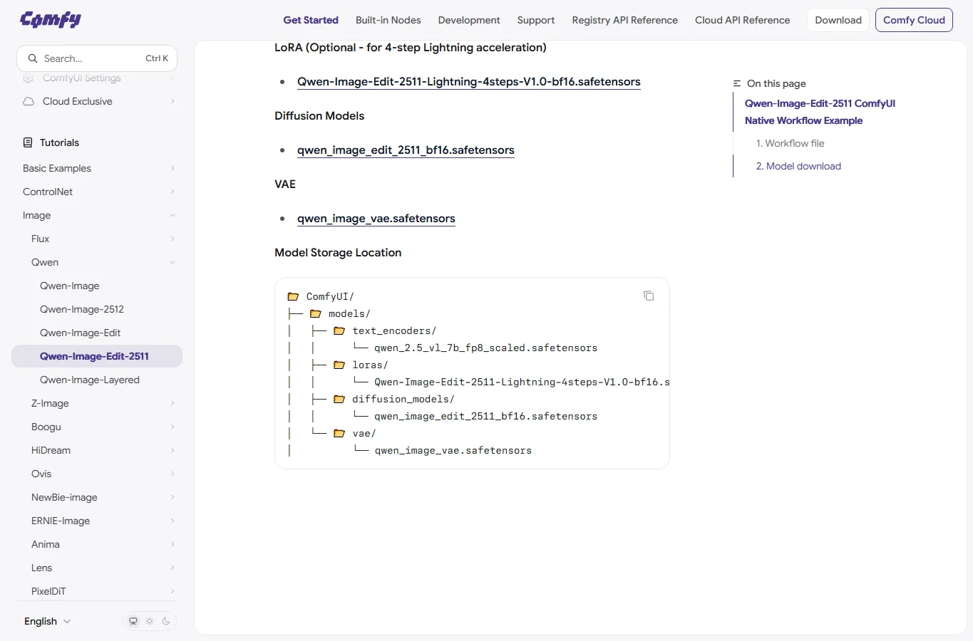Click 'qwen_image_vae.safetensors' line in the code block
Screen dimensions: 973x641
point(453,450)
